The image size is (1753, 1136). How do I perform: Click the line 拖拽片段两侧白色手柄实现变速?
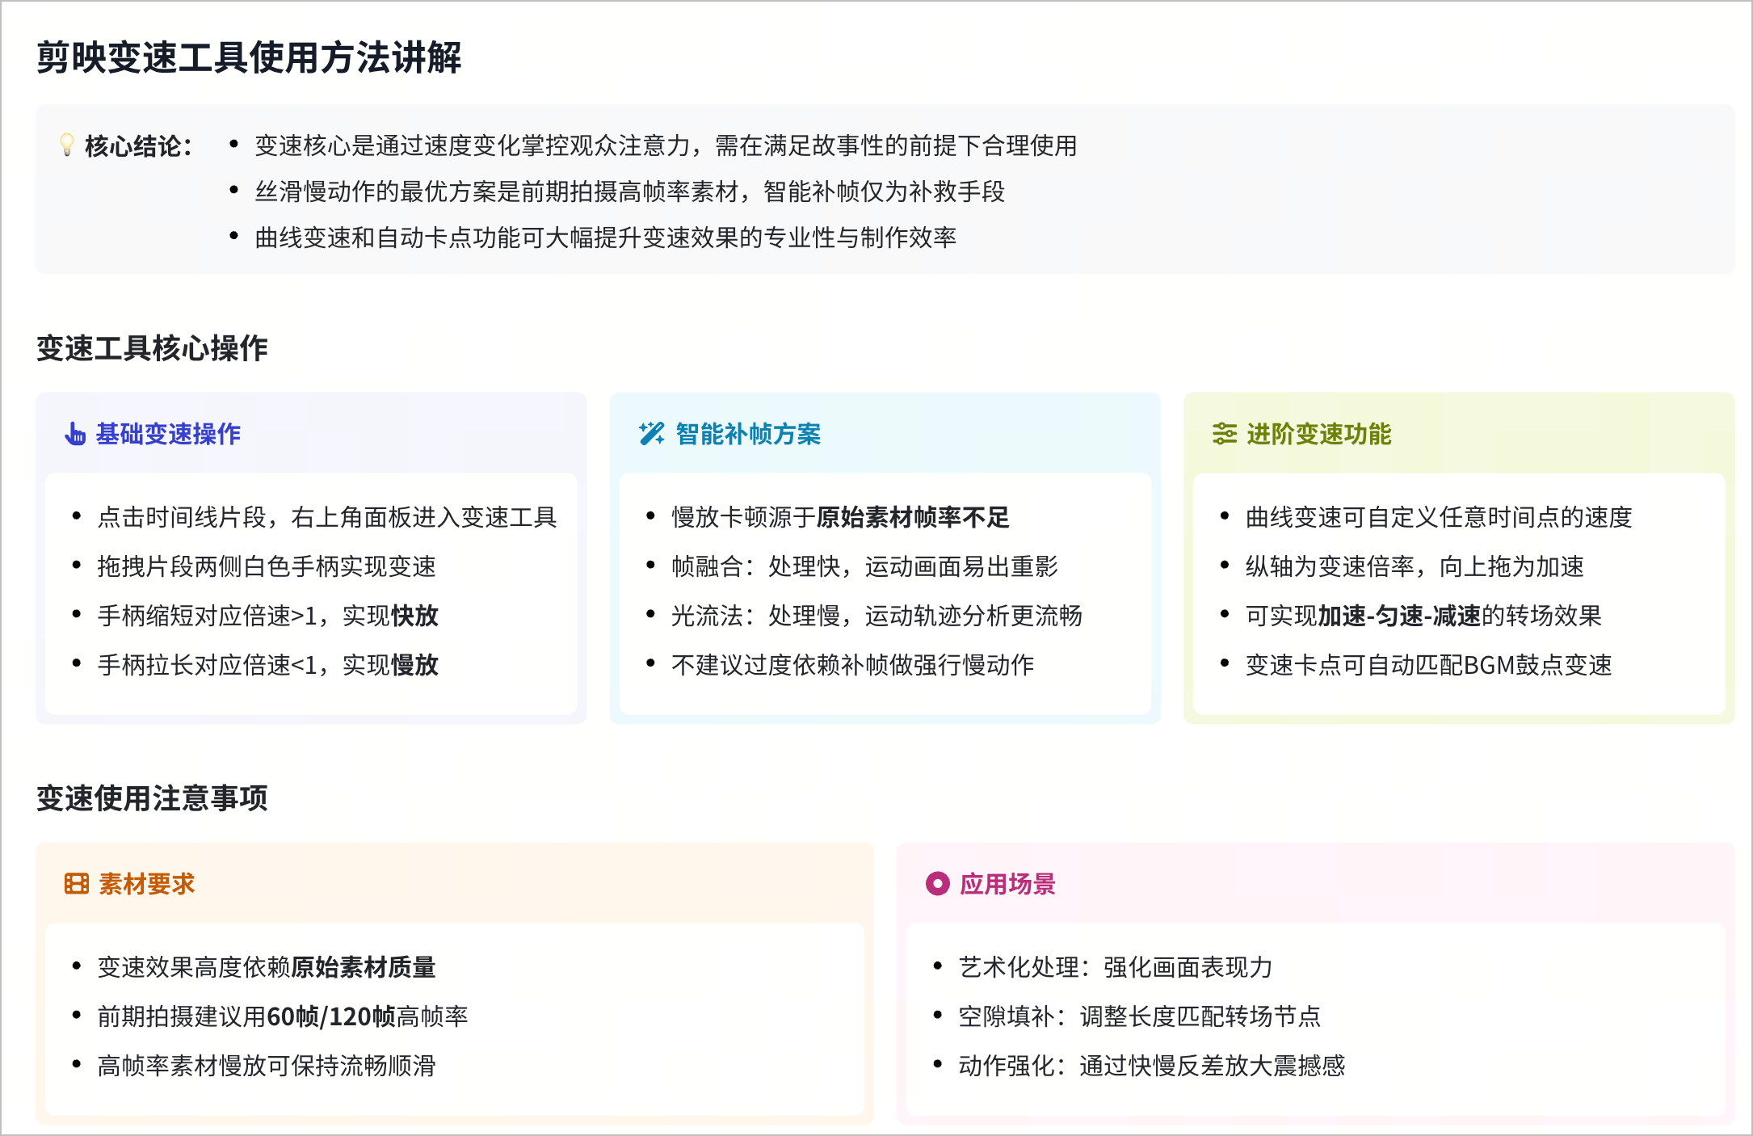[x=267, y=566]
